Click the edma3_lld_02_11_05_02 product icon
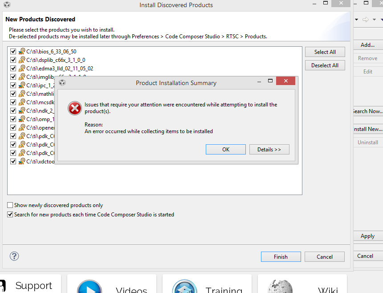The image size is (383, 293). tap(22, 69)
